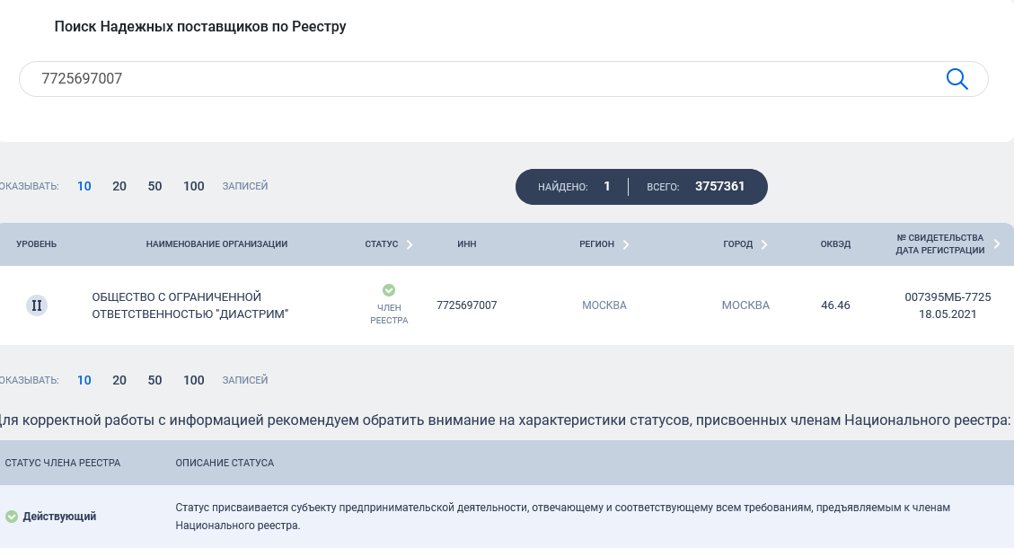Click the ИНН column header

pos(467,243)
